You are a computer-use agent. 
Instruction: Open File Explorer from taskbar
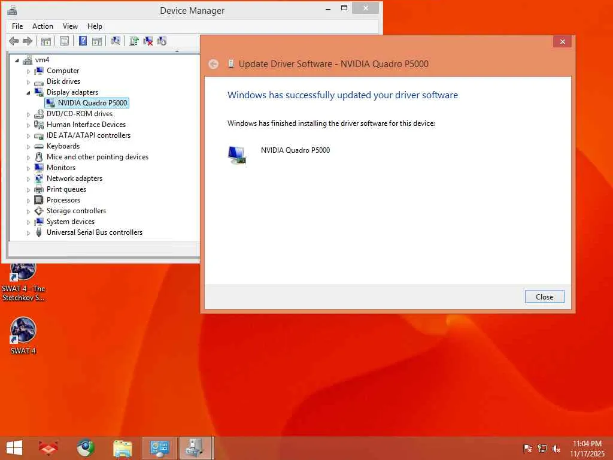pos(123,448)
